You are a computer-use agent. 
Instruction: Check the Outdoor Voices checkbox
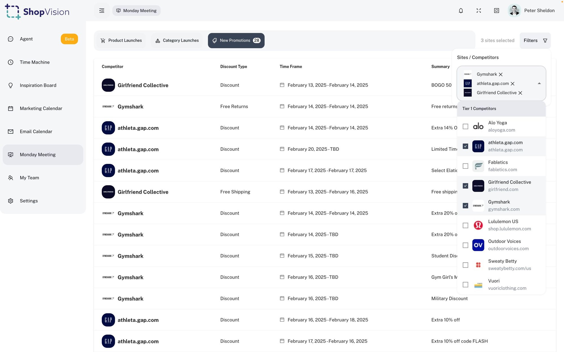click(466, 245)
